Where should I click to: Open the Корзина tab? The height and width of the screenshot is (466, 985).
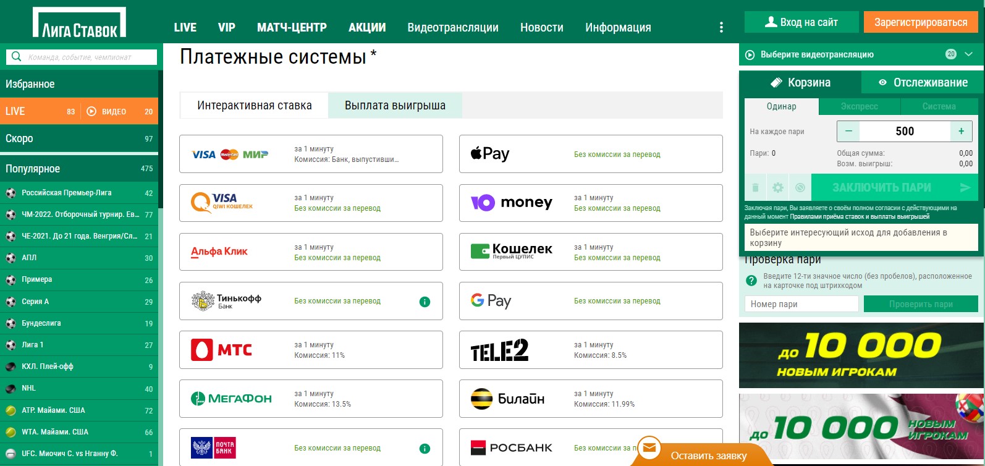pos(800,82)
